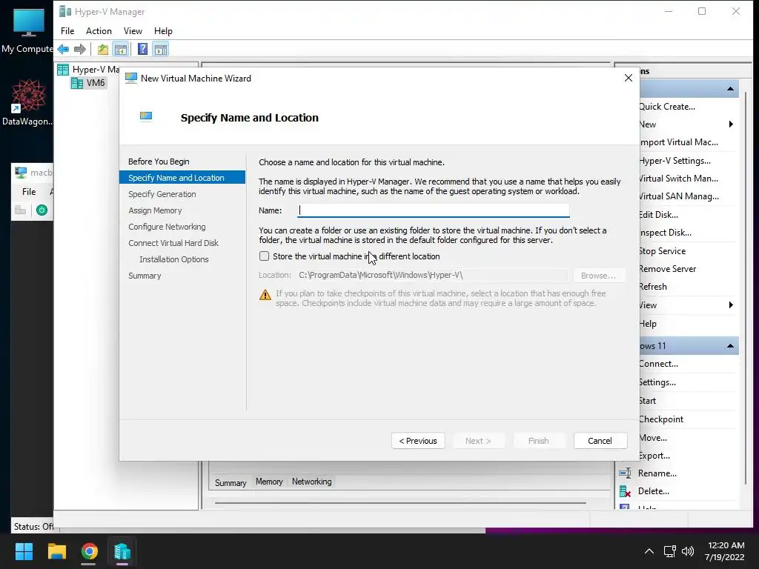
Task: Click the Rename action icon
Action: (x=625, y=473)
